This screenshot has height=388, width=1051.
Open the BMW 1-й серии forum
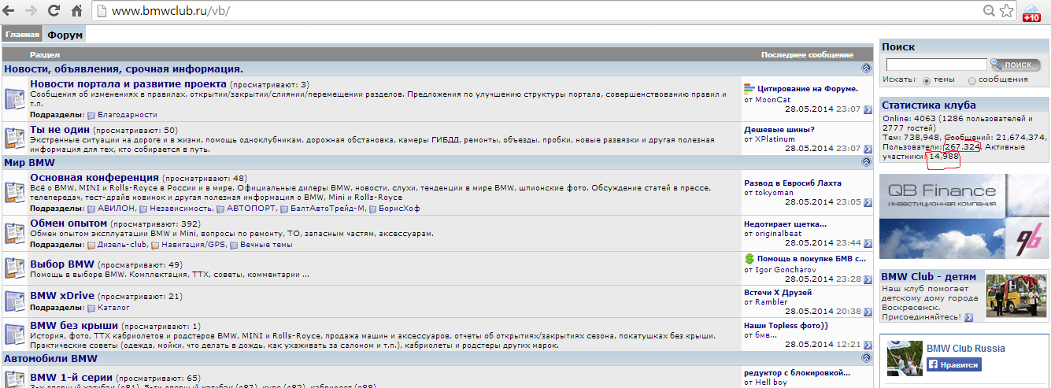click(72, 377)
